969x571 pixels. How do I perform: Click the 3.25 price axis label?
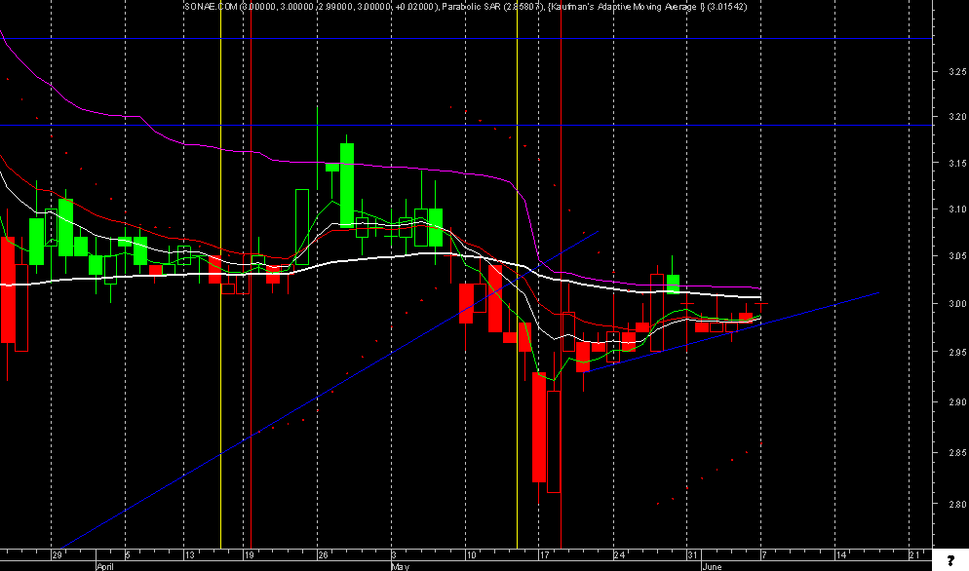point(957,72)
